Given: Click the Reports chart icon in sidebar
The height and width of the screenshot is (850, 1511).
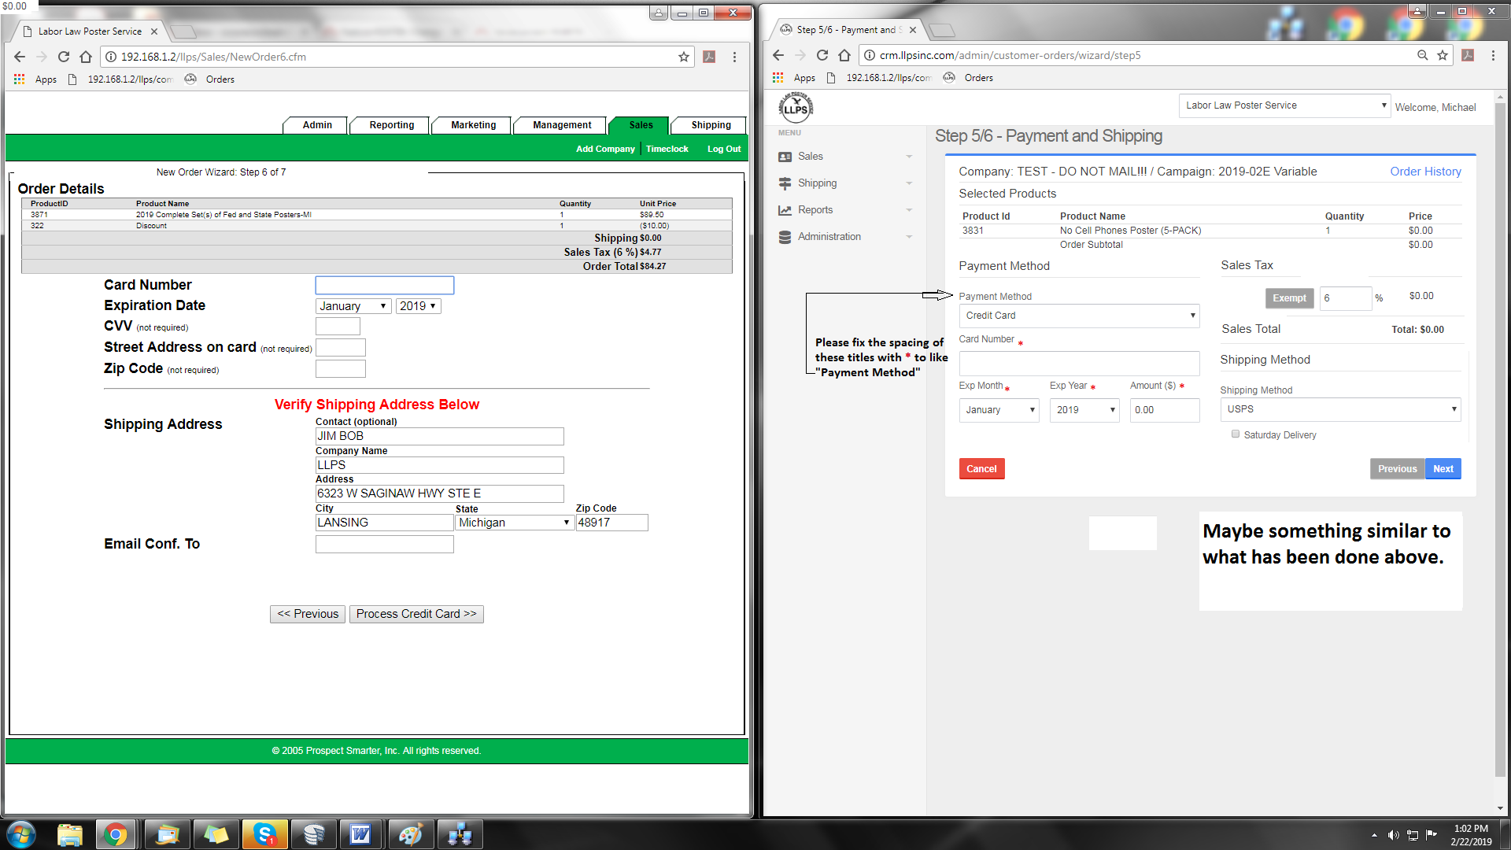Looking at the screenshot, I should tap(785, 210).
